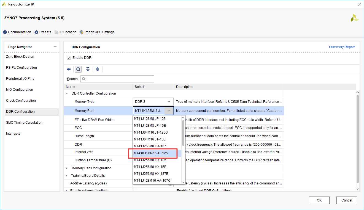Expand Memory Part Configuration group
Screen dimensions: 364x210
pyautogui.click(x=67, y=168)
